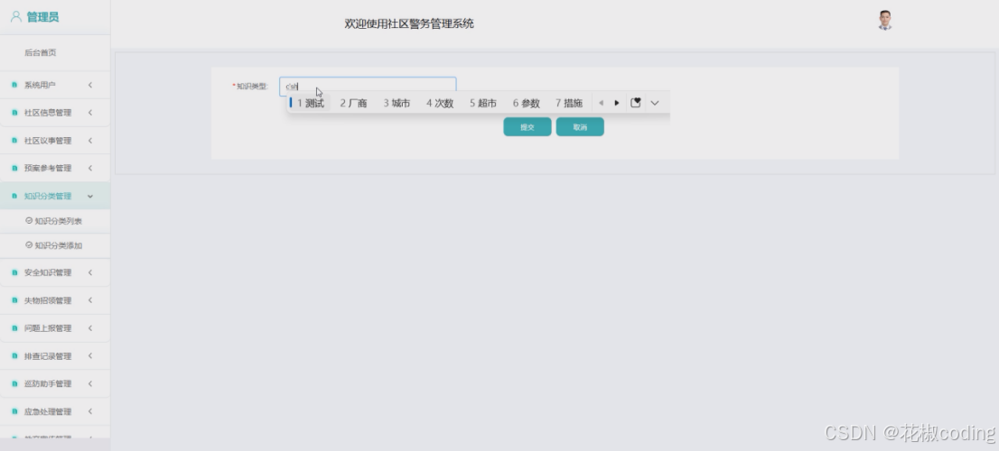The height and width of the screenshot is (451, 999).
Task: Select 社区信息管理 menu label
Action: coord(48,113)
